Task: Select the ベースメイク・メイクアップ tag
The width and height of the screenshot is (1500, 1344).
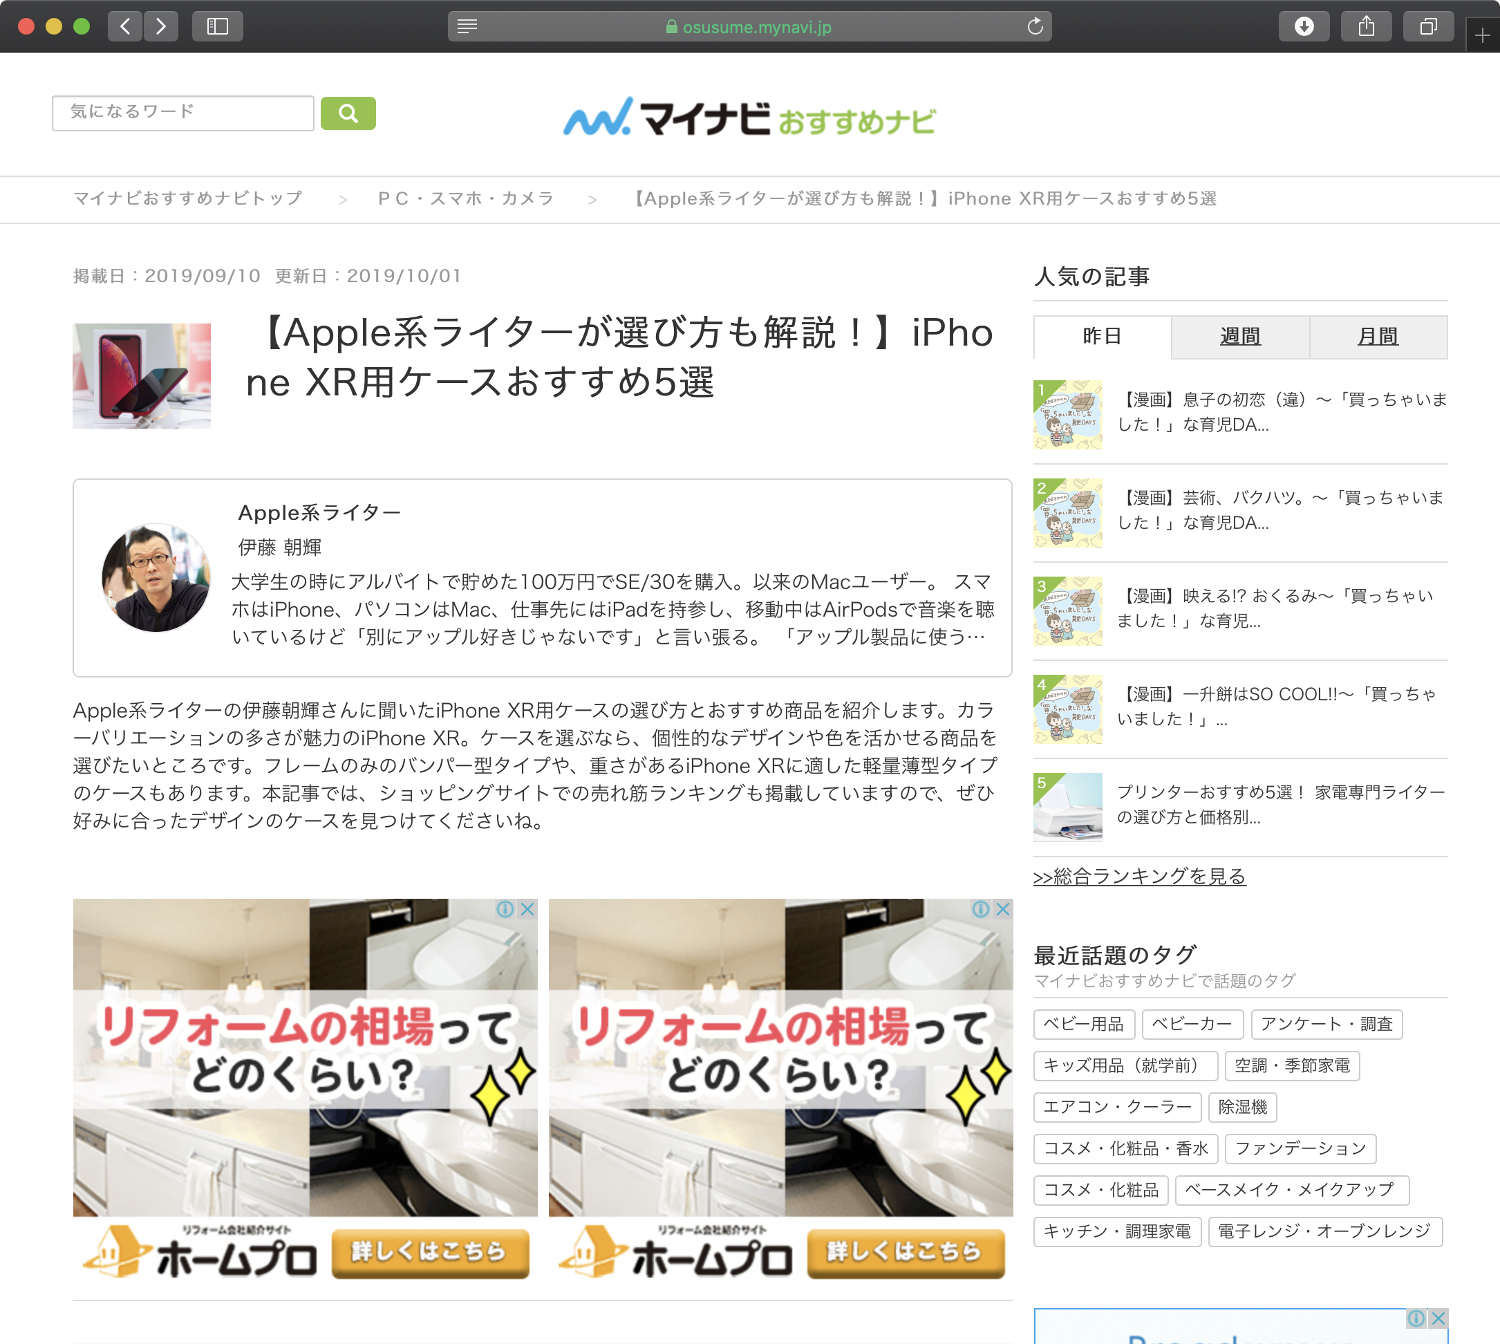Action: 1293,1190
